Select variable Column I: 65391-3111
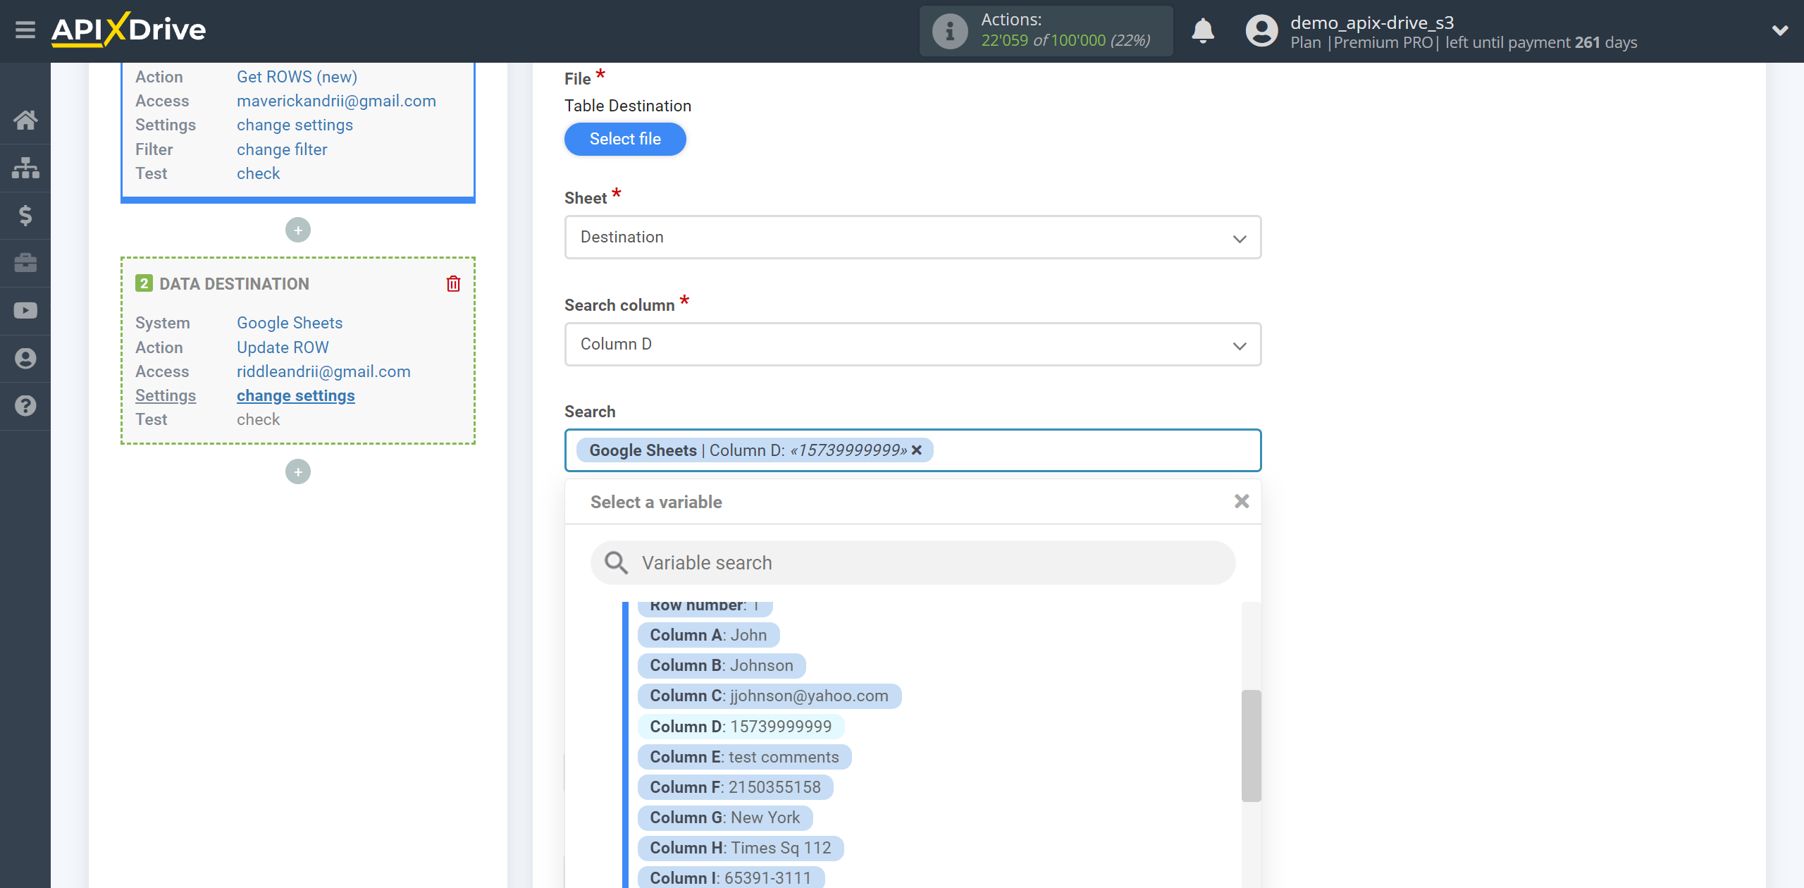Screen dimensions: 1804x888 point(731,877)
